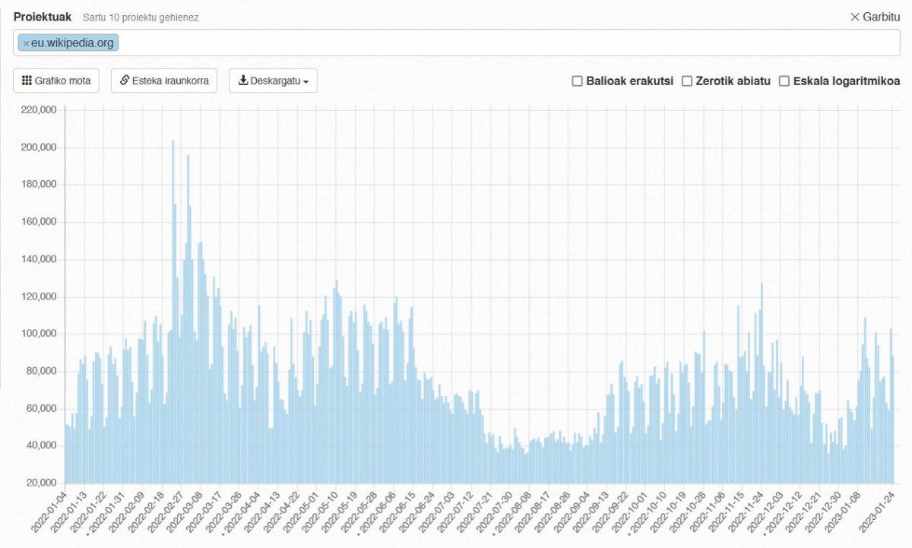This screenshot has height=548, width=912.
Task: Click the tallest bar near 2022-02-27
Action: coord(173,312)
